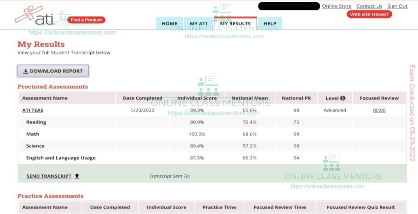Click the Sign Out link
This screenshot has width=418, height=214.
pos(397,6)
